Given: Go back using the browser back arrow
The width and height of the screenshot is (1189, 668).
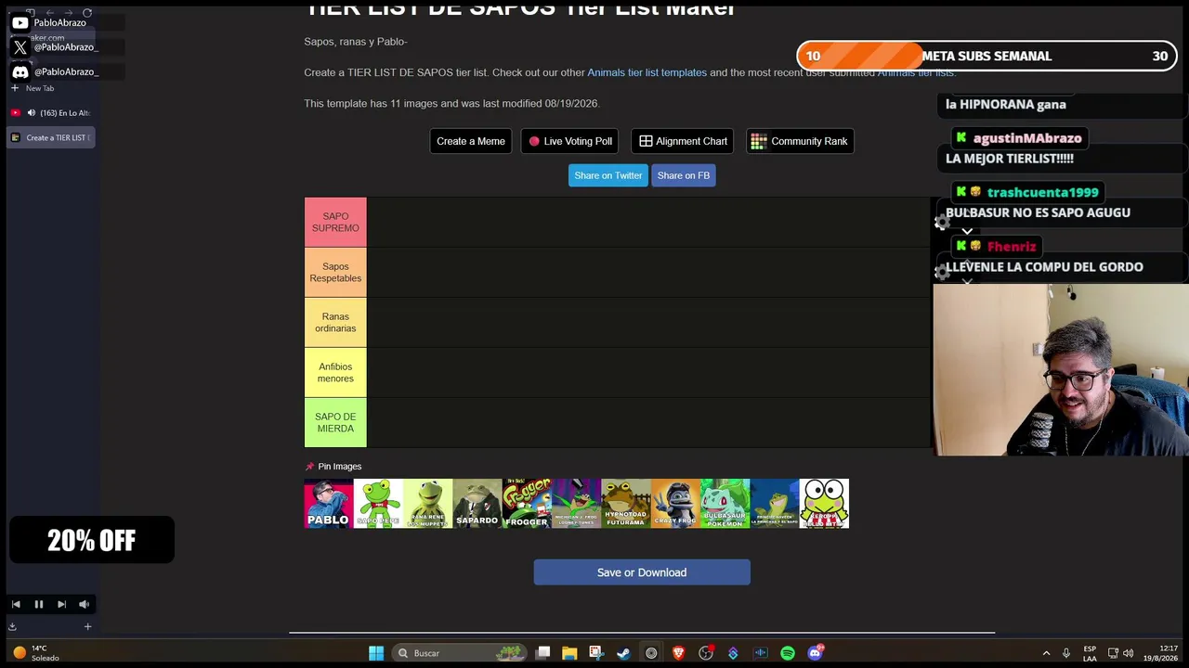Looking at the screenshot, I should coord(49,13).
